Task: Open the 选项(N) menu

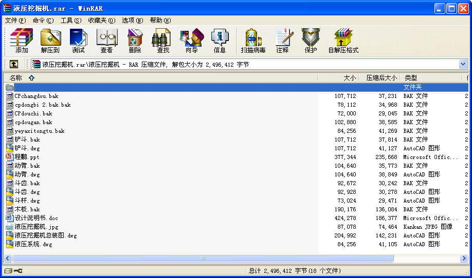Action: point(132,21)
